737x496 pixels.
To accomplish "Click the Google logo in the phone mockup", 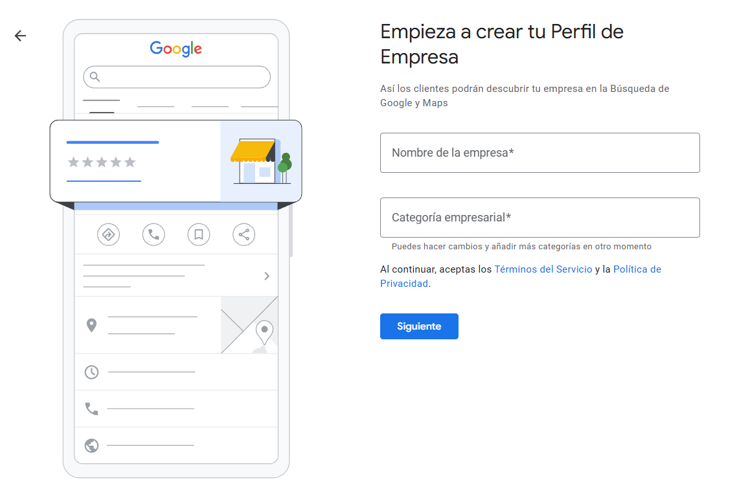I will (x=176, y=49).
